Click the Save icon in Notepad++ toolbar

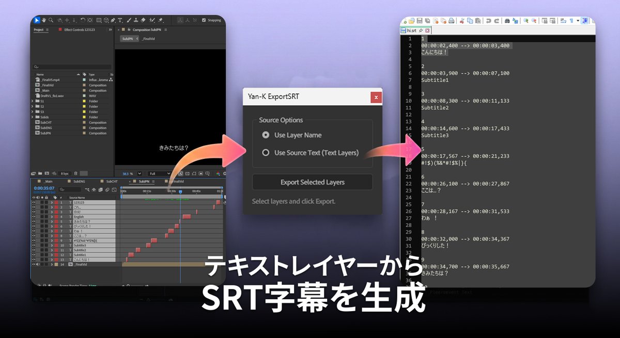tap(420, 21)
